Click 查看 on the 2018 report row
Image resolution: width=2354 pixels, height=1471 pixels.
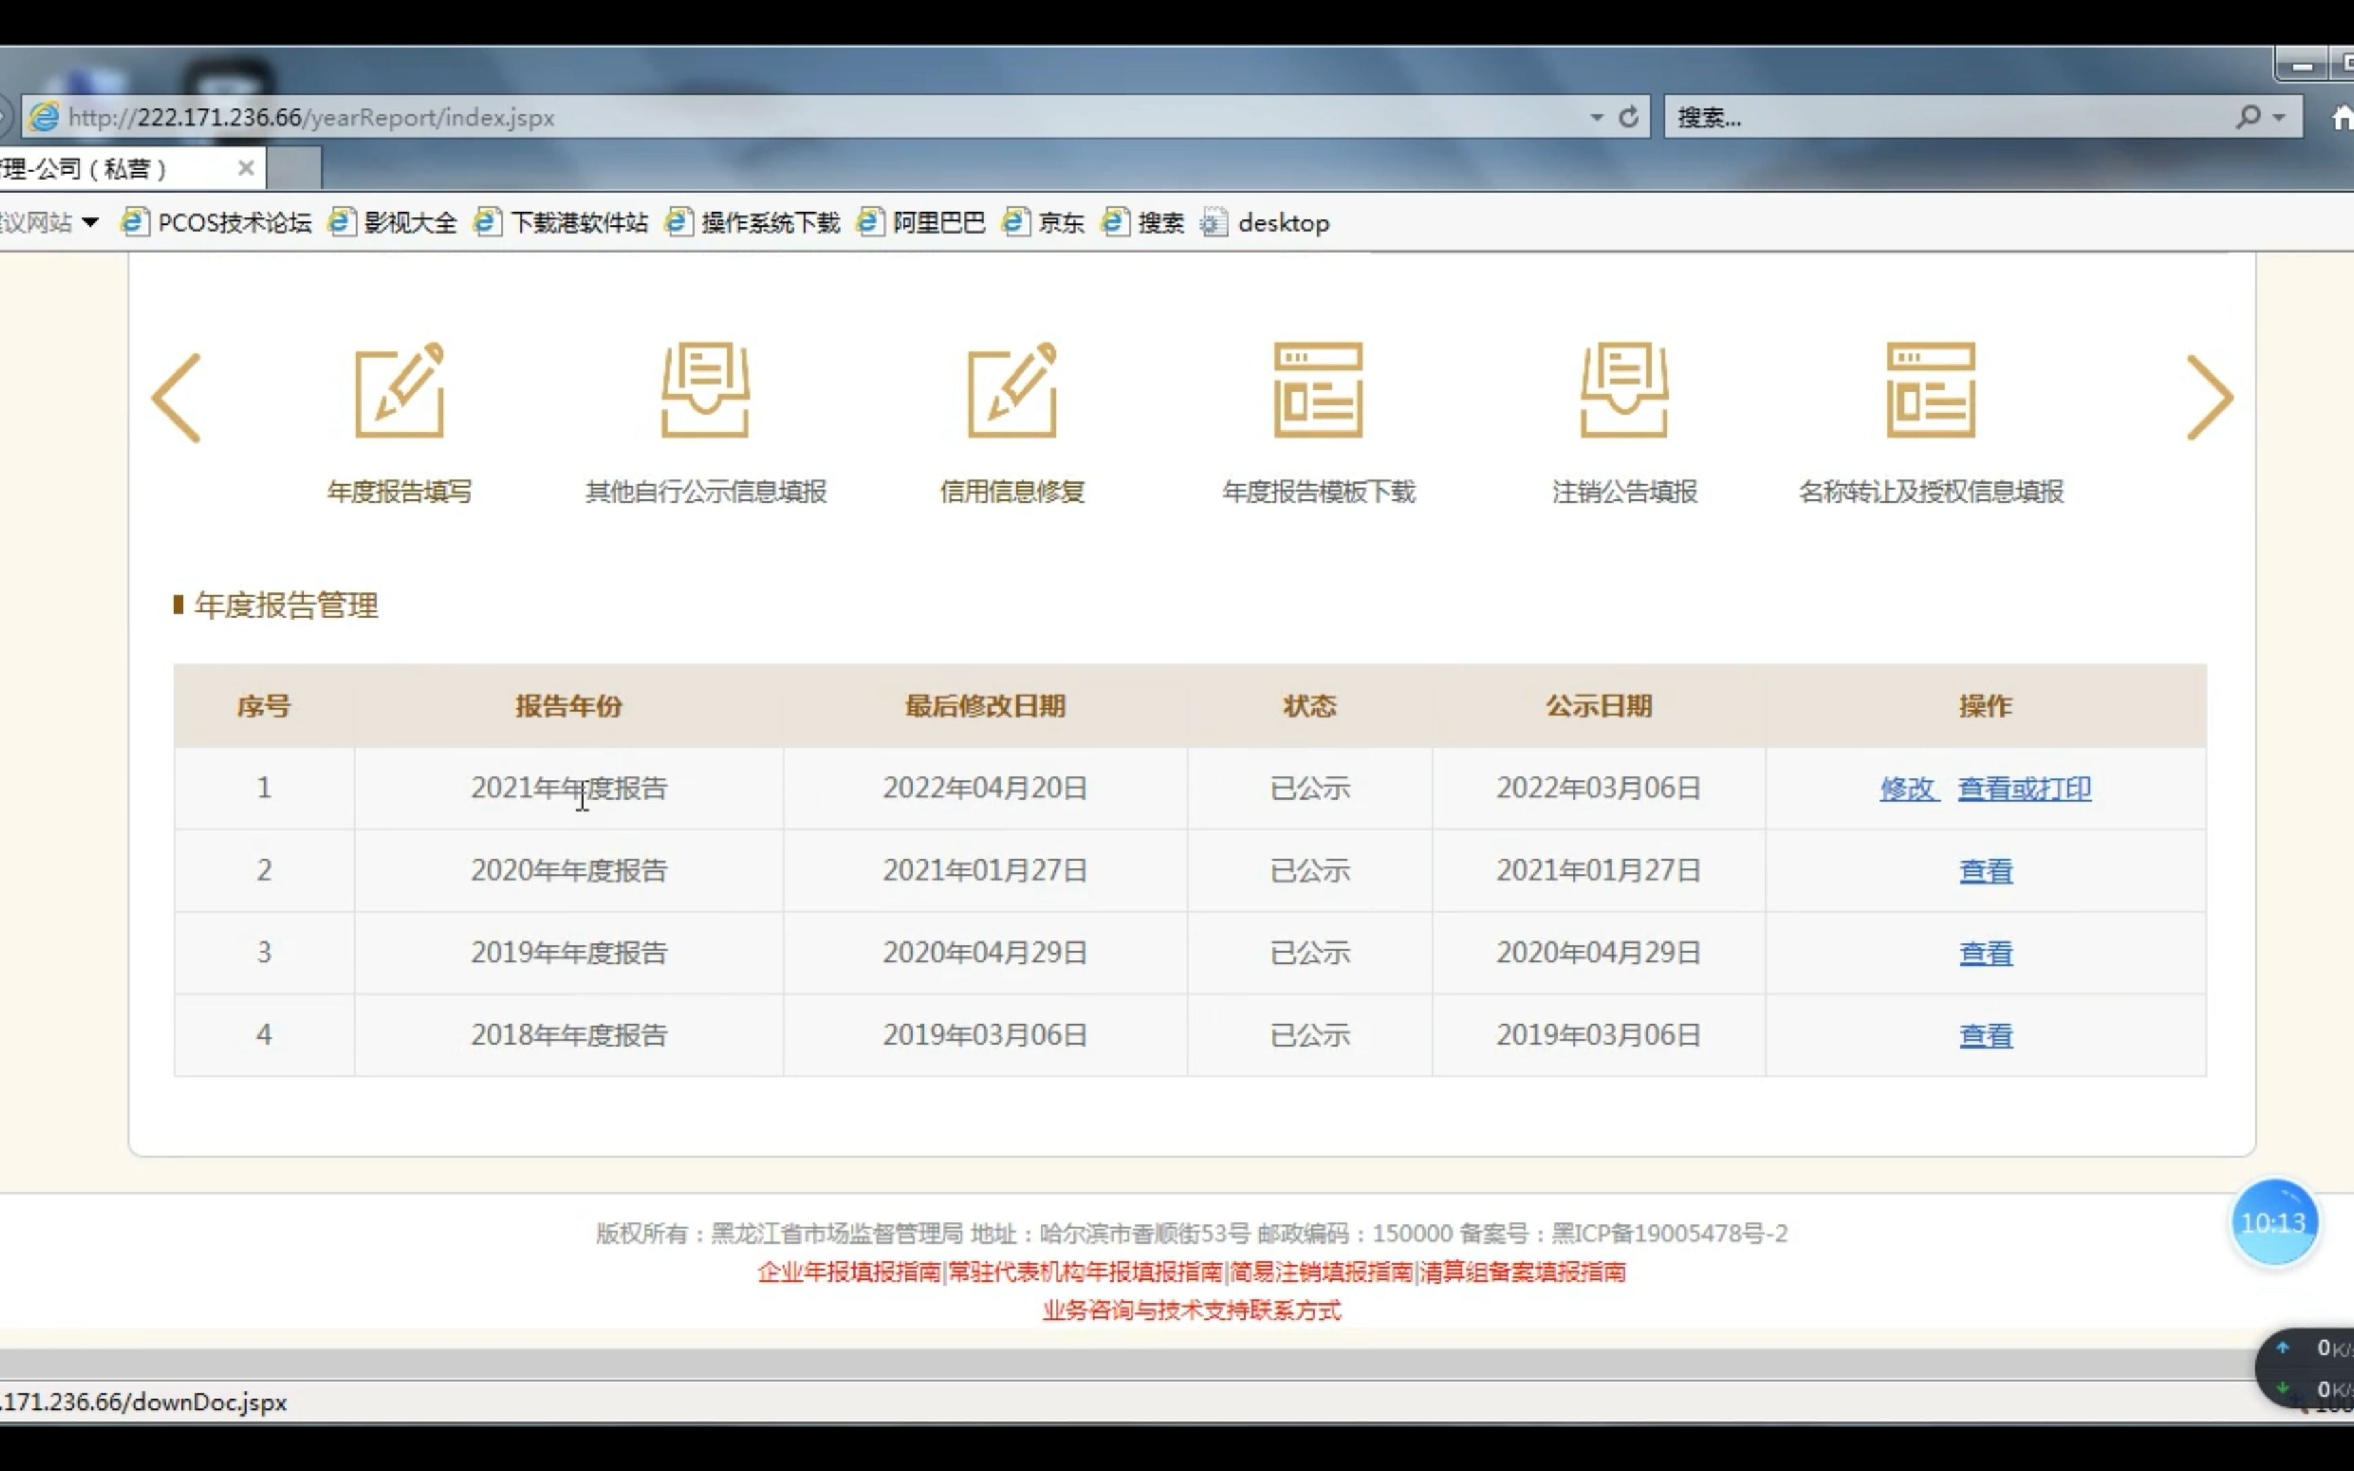pos(1986,1034)
